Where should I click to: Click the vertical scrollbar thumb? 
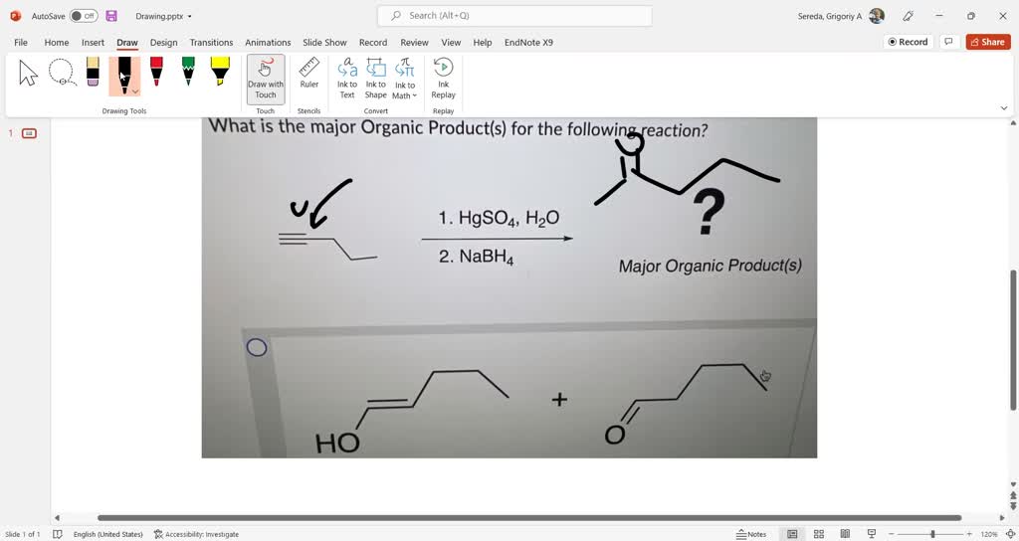pyautogui.click(x=1012, y=340)
